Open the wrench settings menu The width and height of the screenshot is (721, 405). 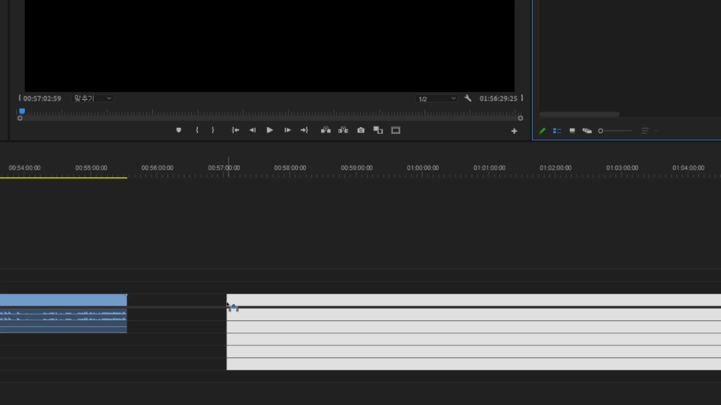(x=468, y=98)
